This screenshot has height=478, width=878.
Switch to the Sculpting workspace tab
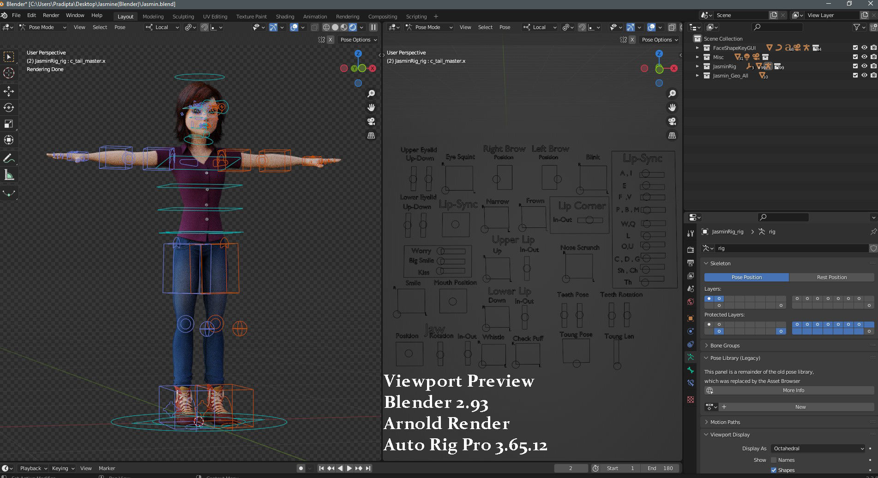[183, 17]
